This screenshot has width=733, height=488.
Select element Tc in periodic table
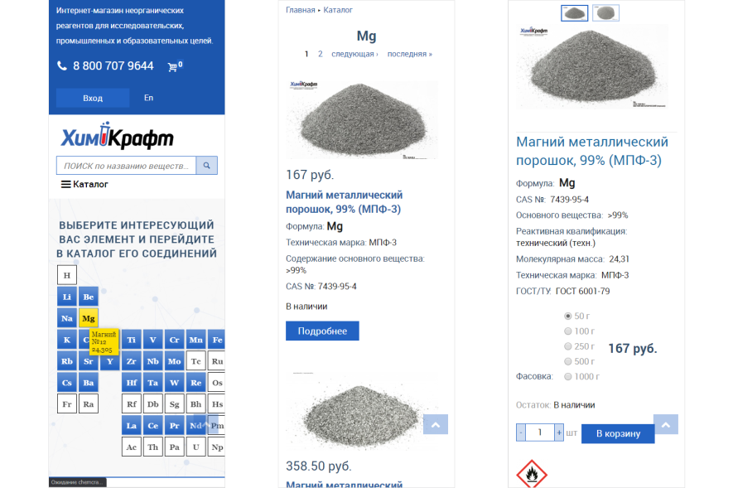(x=195, y=361)
